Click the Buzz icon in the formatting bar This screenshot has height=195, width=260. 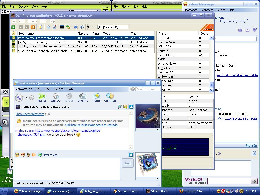click(34, 155)
